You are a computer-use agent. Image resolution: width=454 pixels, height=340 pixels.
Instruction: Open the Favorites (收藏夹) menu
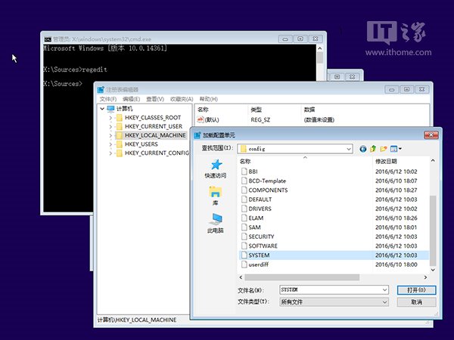click(x=181, y=99)
